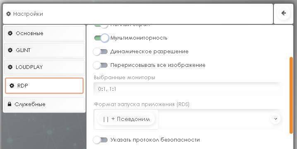Disable the Мультимониторность toggle
This screenshot has width=297, height=149.
point(101,38)
